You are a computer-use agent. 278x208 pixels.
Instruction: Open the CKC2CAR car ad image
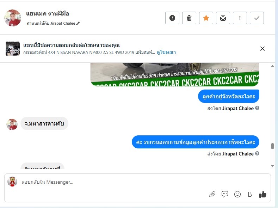coord(175,74)
